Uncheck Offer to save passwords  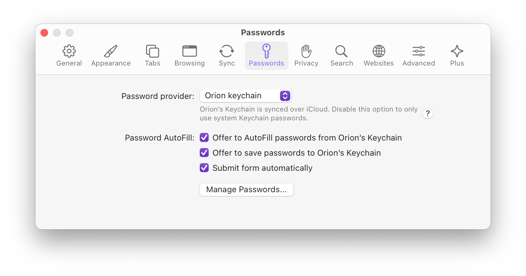click(x=204, y=153)
